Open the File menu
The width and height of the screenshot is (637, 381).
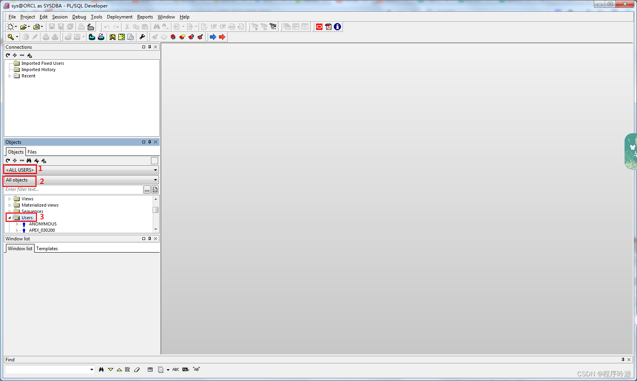pos(12,17)
